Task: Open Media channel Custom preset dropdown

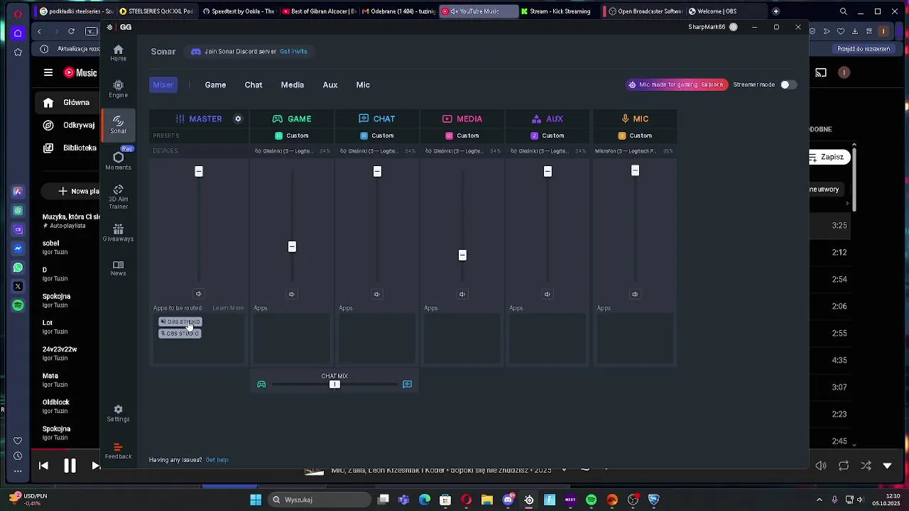Action: (462, 136)
